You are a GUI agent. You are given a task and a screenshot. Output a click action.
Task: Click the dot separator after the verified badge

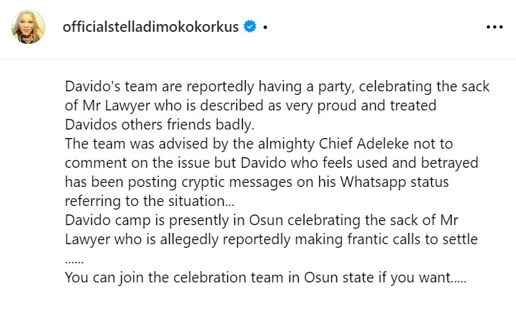click(x=264, y=27)
